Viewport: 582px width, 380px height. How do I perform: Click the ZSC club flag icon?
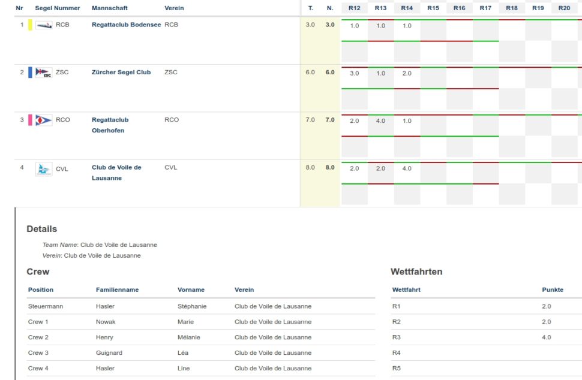(x=44, y=73)
